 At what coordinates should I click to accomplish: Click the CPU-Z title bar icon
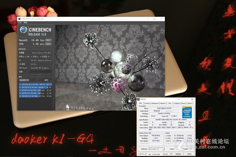pyautogui.click(x=139, y=100)
